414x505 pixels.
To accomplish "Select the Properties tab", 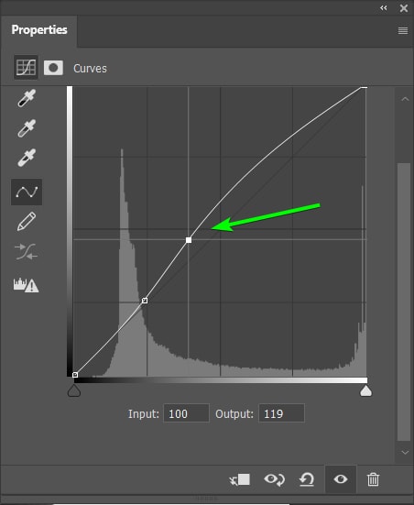I will click(x=39, y=30).
